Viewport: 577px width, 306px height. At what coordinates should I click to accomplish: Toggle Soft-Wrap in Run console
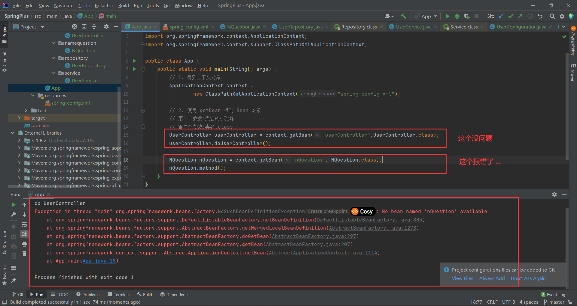click(x=24, y=224)
